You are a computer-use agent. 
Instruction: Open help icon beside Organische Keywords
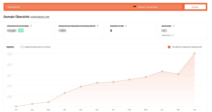click(31, 26)
